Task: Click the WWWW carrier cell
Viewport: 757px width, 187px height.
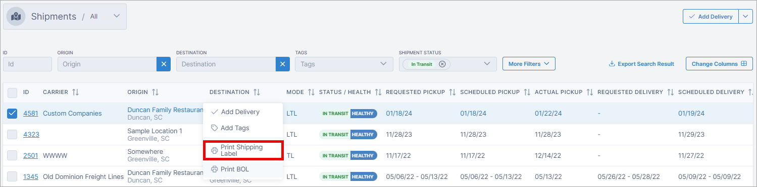Action: click(x=55, y=156)
